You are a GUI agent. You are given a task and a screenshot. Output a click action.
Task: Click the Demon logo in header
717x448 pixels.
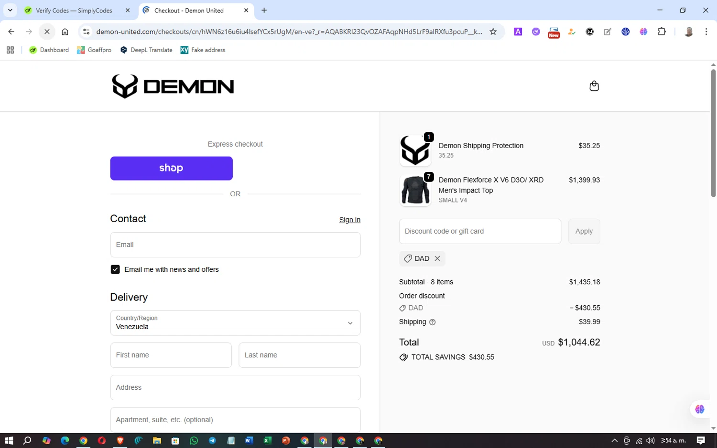pos(173,86)
